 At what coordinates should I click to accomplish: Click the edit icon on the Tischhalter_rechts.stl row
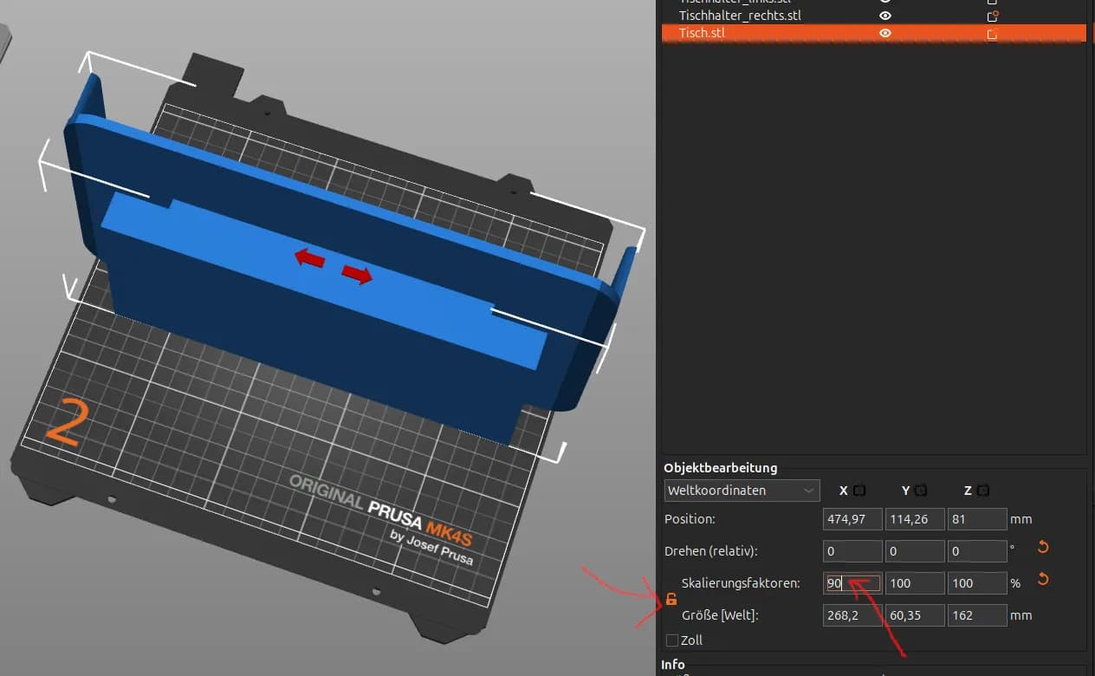[x=993, y=16]
